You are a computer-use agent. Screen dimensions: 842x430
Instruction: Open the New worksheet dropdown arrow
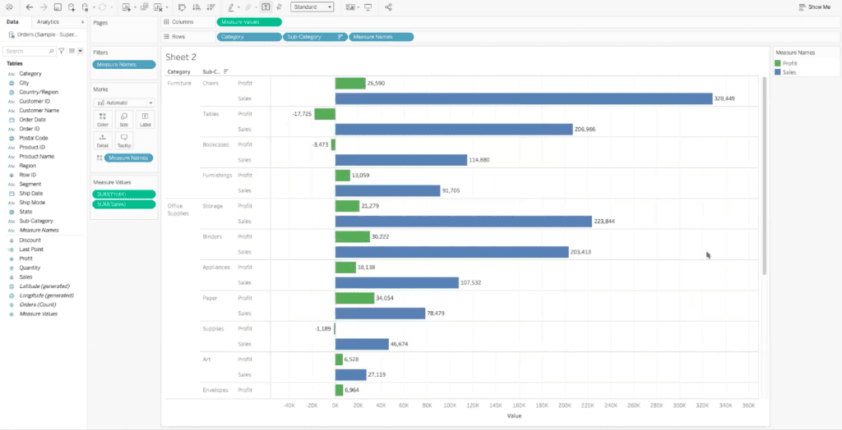135,7
